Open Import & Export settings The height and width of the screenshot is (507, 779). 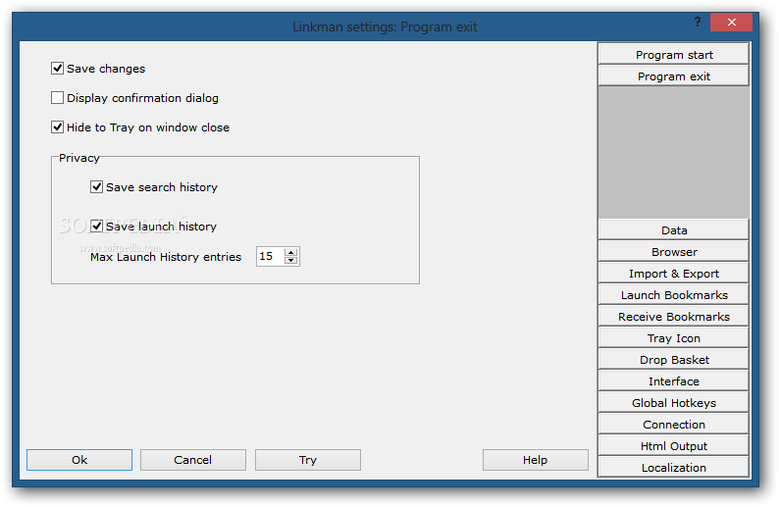click(674, 274)
